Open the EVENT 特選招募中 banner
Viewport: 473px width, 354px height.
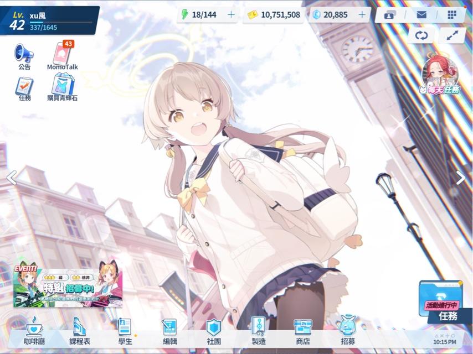tap(68, 285)
